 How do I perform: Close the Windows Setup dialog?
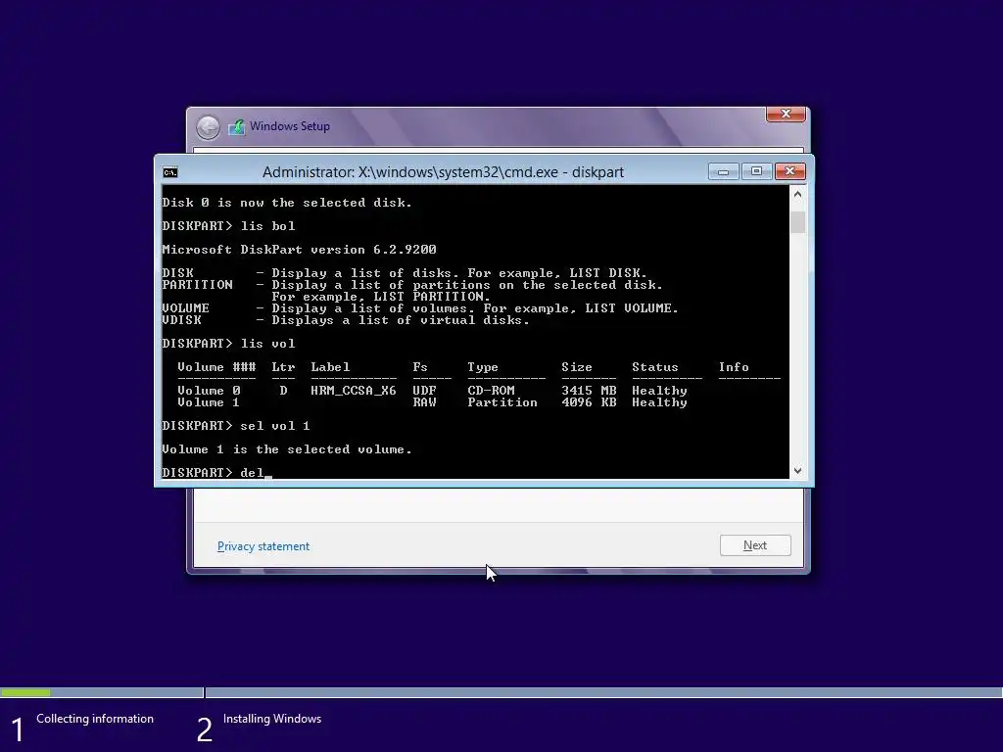tap(786, 114)
